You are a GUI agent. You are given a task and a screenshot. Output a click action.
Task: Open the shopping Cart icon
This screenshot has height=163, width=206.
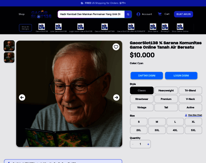point(160,14)
